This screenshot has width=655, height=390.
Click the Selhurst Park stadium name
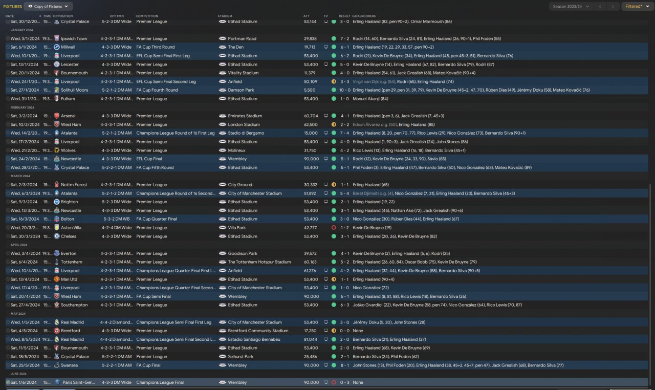[241, 357]
